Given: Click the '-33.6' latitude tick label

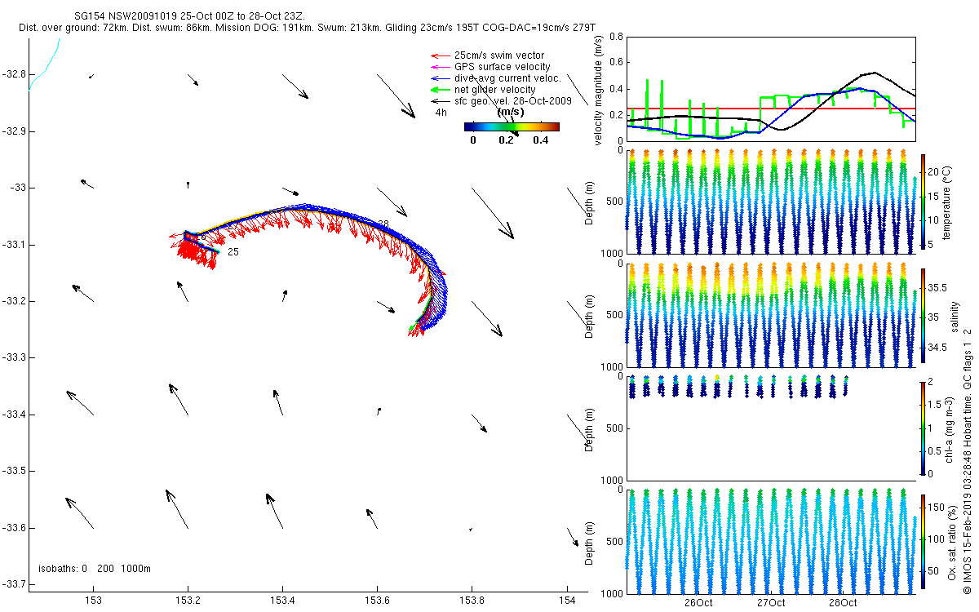Looking at the screenshot, I should (14, 528).
